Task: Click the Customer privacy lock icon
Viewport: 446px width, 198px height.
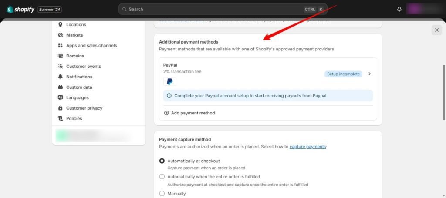Action: click(x=60, y=108)
